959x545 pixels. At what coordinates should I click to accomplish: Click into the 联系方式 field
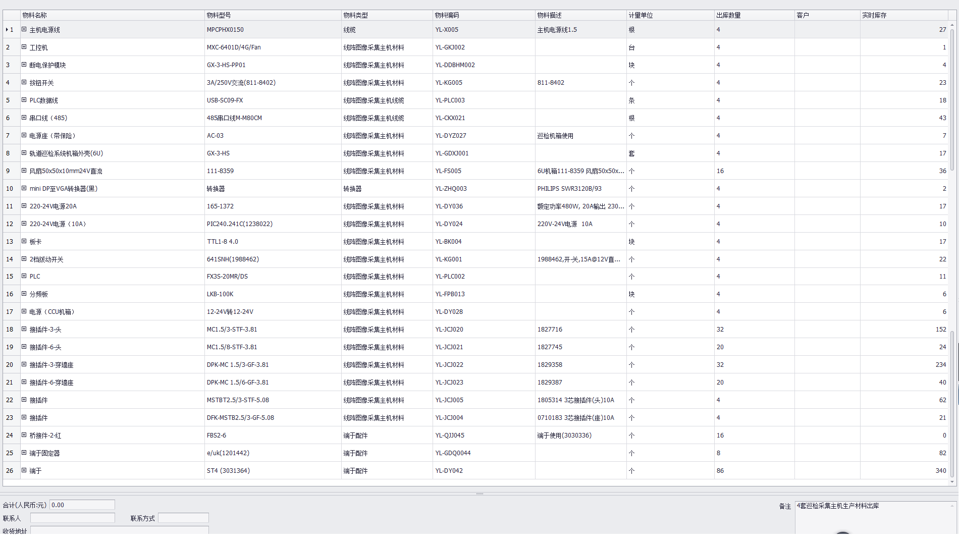click(183, 518)
